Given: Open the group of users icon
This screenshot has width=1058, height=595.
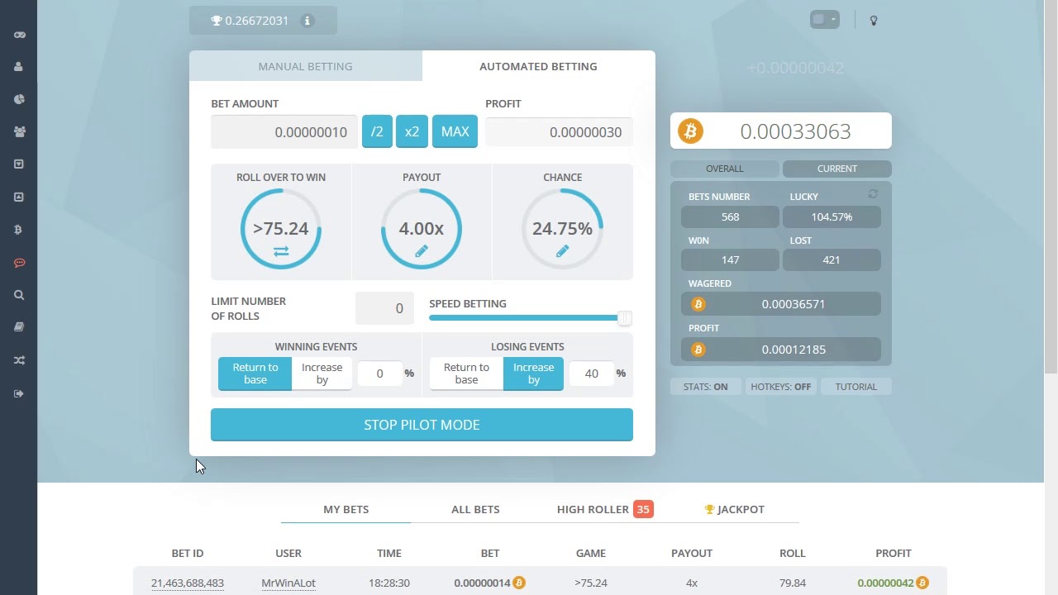Looking at the screenshot, I should (19, 131).
